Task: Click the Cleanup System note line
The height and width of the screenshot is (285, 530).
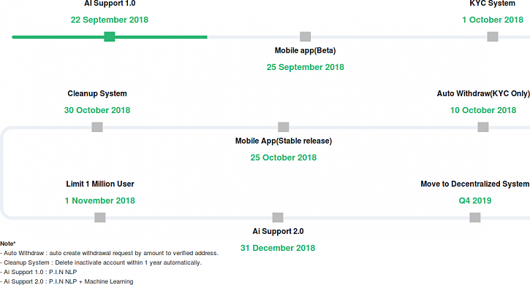Action: [x=101, y=262]
